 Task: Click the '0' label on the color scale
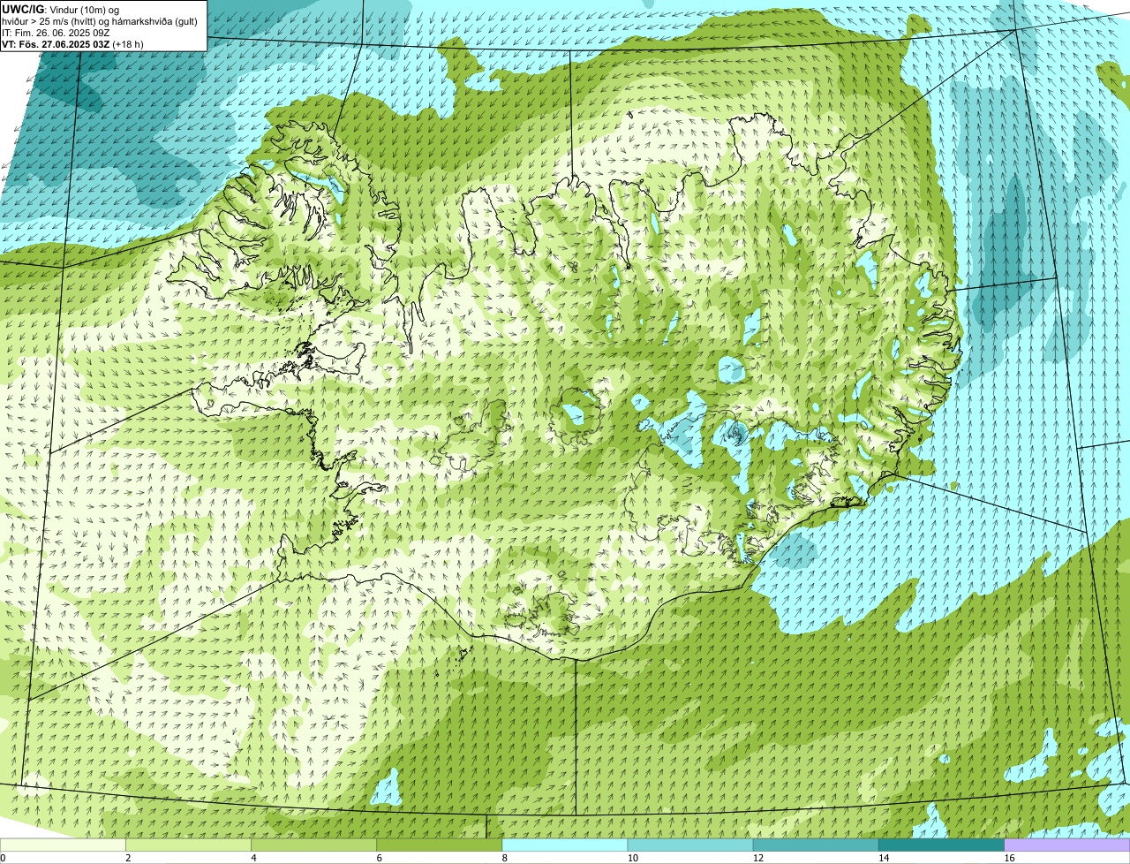(4, 858)
